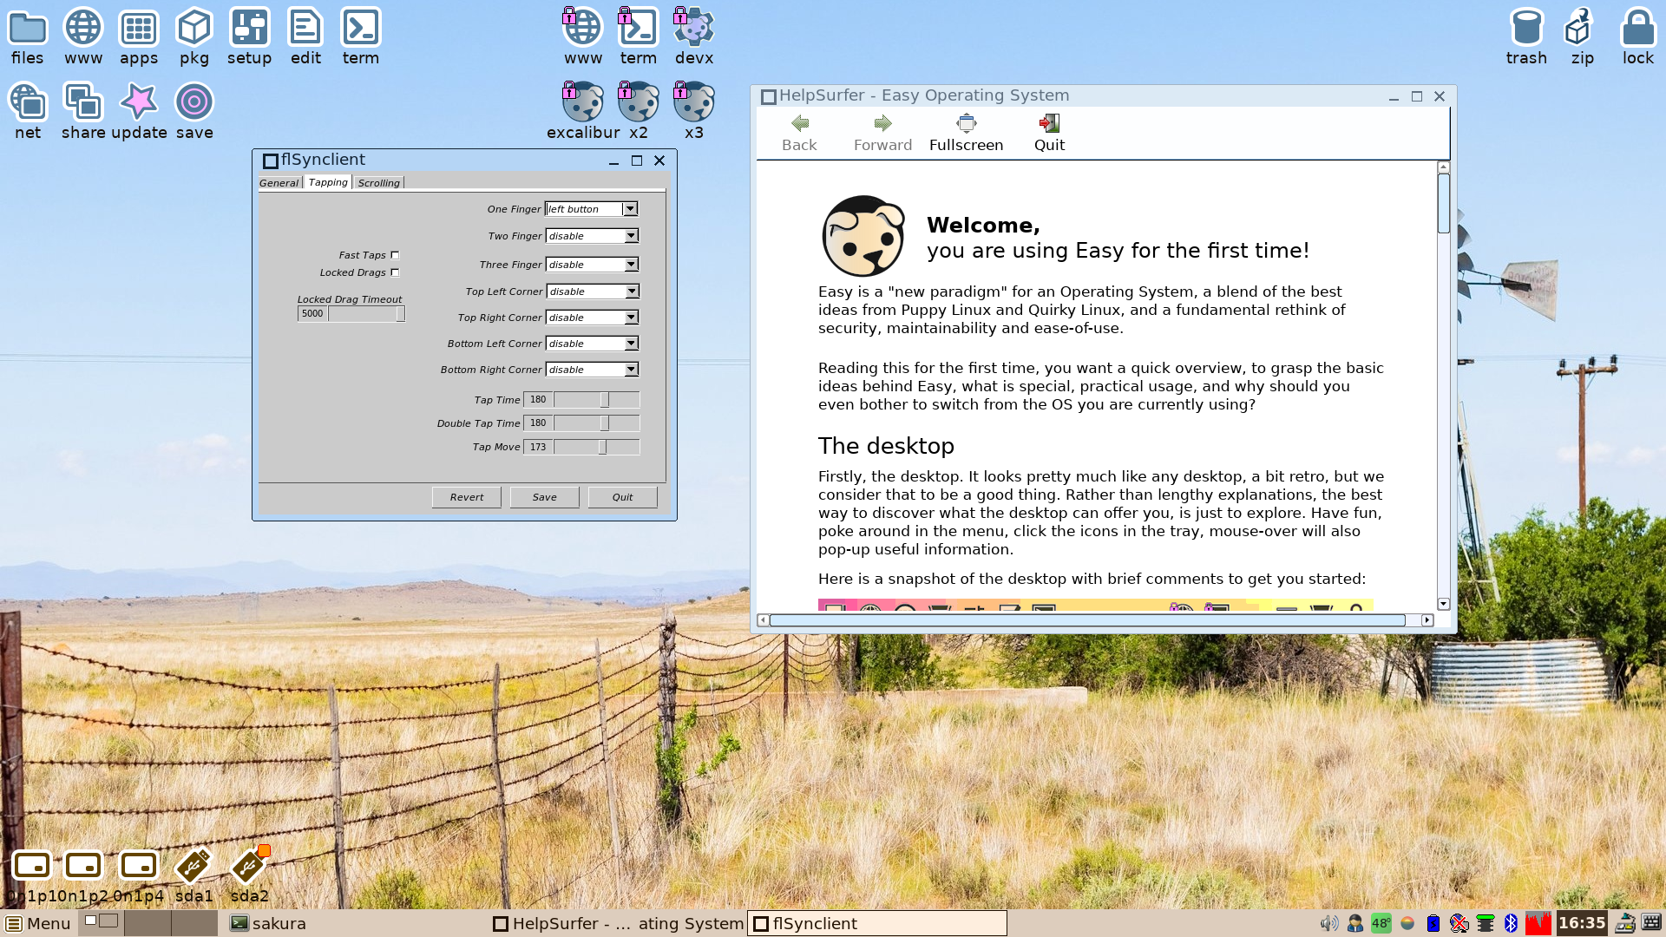Image resolution: width=1666 pixels, height=937 pixels.
Task: Open the share desktop icon
Action: click(83, 111)
